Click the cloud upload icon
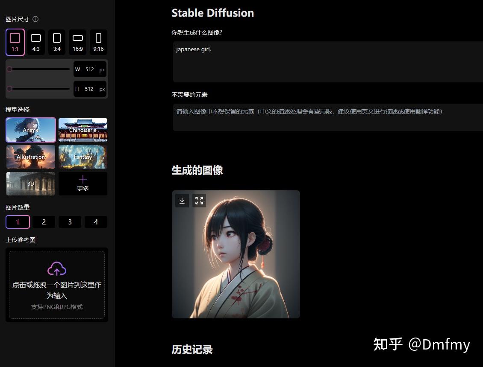The width and height of the screenshot is (483, 367). [57, 268]
